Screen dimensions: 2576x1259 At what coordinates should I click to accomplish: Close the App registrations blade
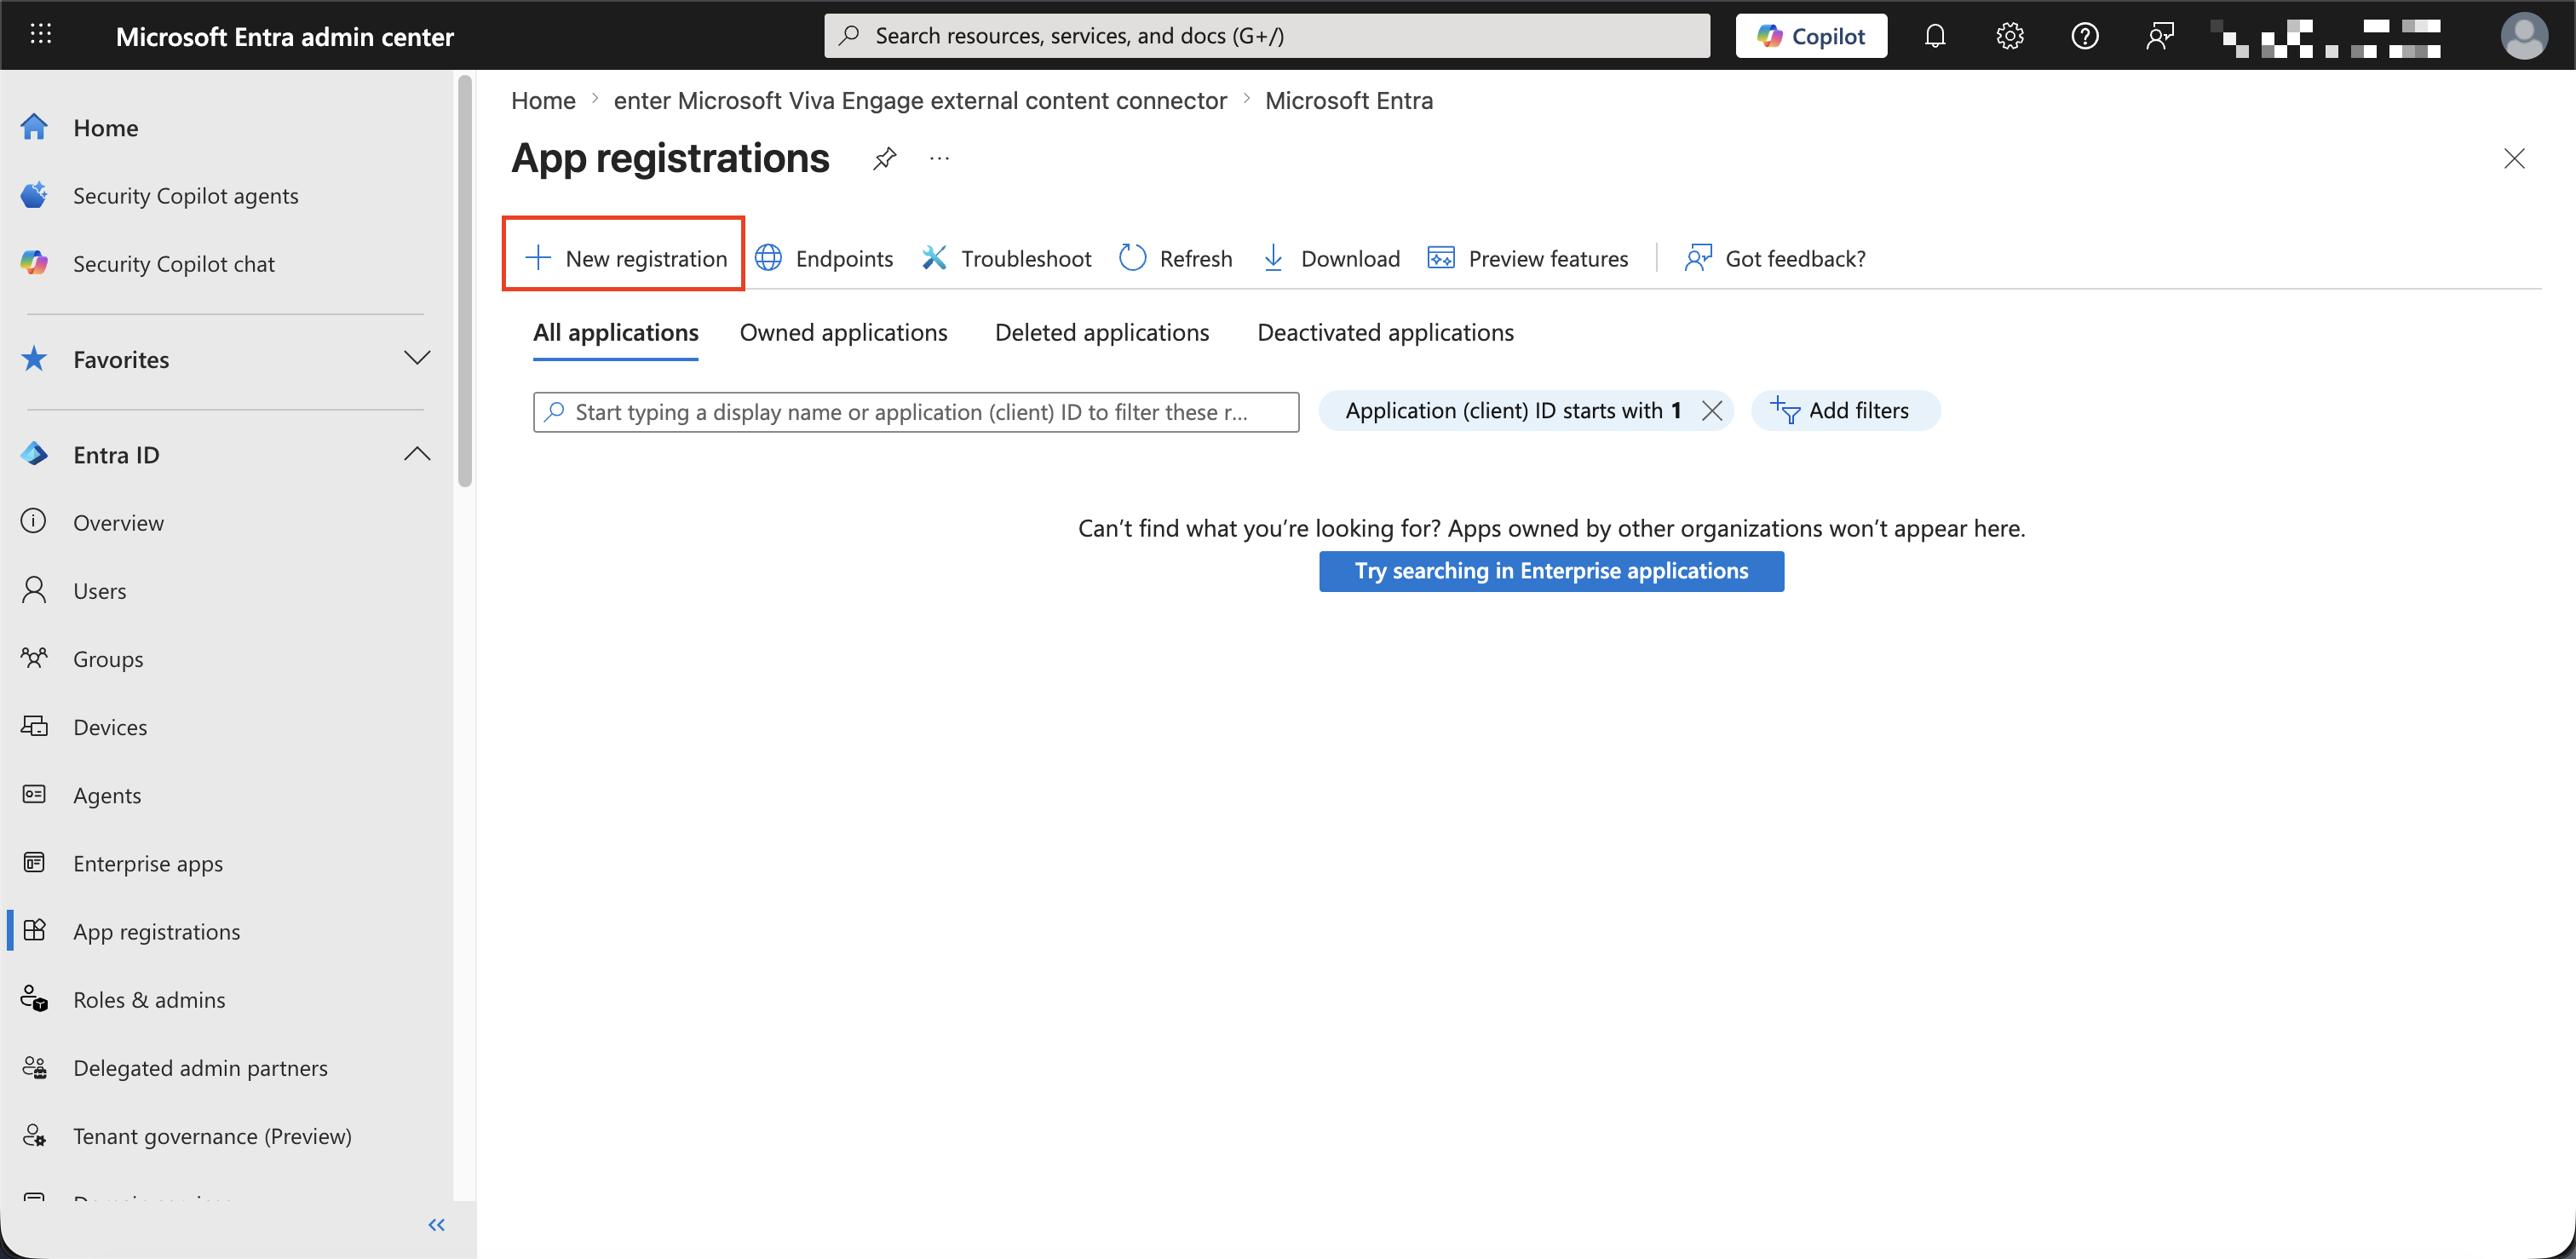[x=2513, y=158]
